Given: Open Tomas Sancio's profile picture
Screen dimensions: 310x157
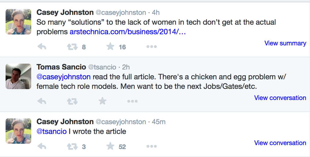Looking at the screenshot, I should tap(18, 76).
